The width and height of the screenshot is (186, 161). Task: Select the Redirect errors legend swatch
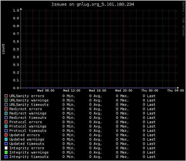tap(6, 109)
